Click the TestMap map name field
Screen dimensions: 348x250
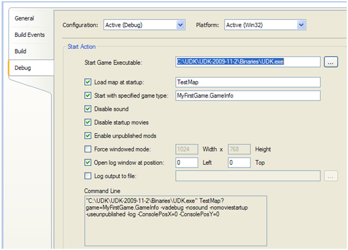(248, 82)
